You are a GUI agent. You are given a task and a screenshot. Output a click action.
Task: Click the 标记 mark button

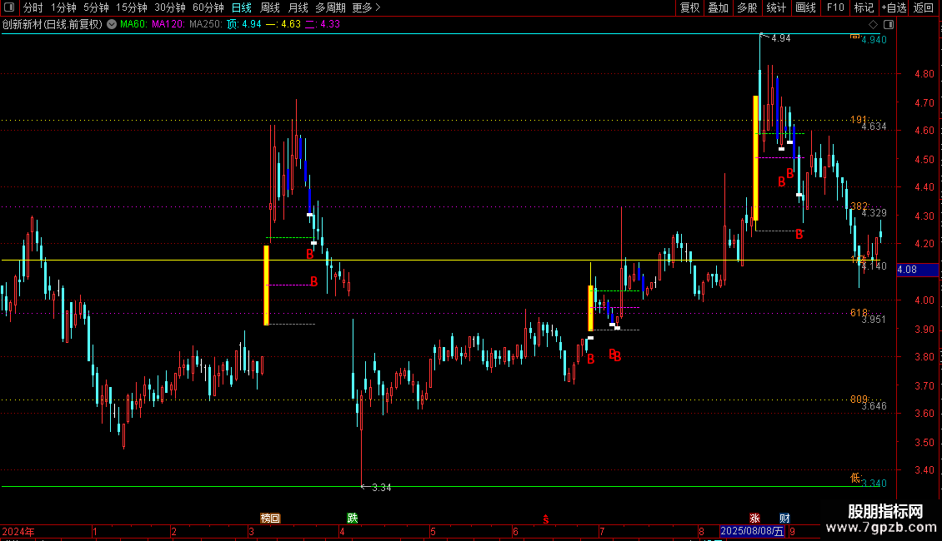tap(864, 7)
